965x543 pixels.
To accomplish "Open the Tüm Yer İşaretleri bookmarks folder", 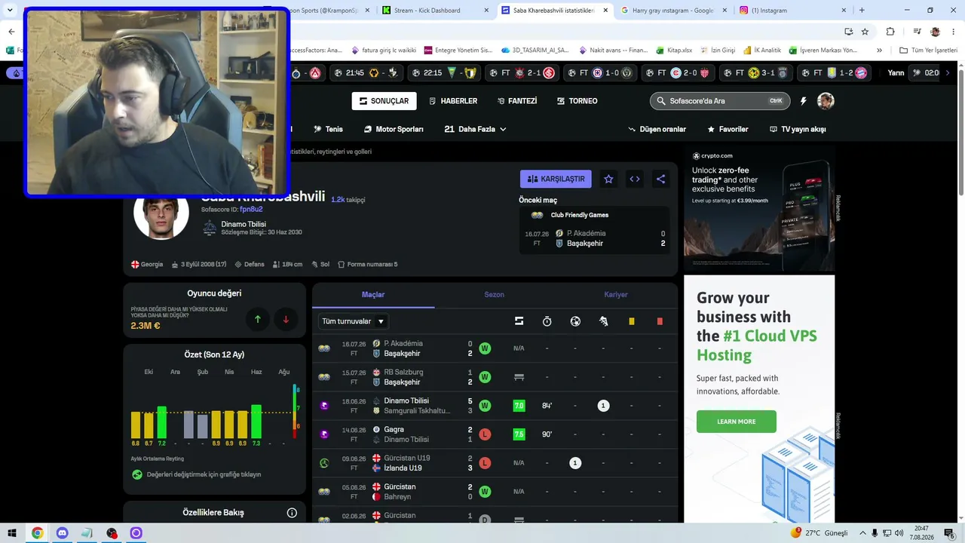I will 930,51.
